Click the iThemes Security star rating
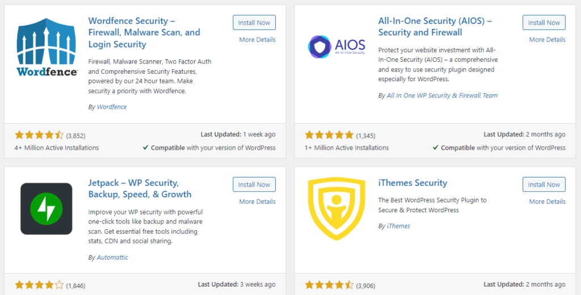The width and height of the screenshot is (581, 295). 329,285
